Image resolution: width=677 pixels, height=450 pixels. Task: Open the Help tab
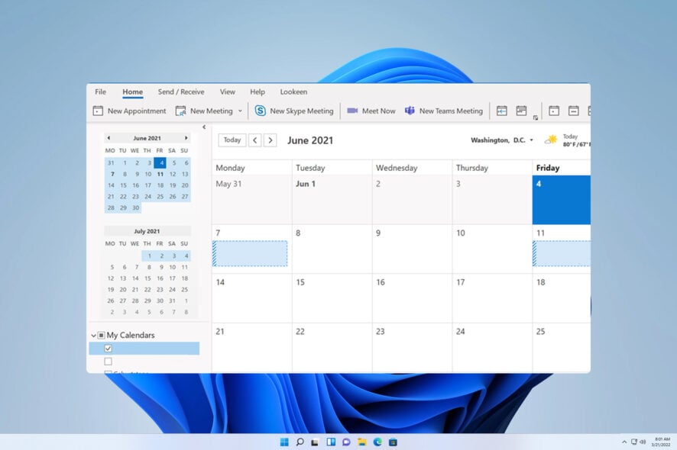click(x=258, y=92)
